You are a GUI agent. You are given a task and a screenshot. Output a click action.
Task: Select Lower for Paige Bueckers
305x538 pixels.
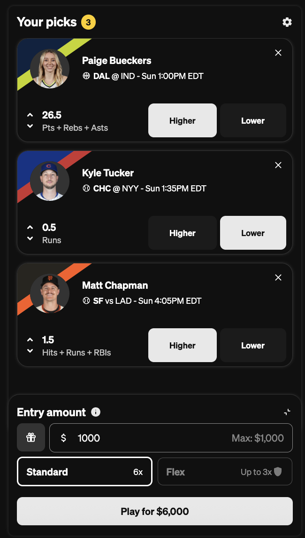click(253, 120)
